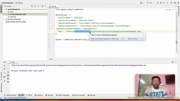The height and width of the screenshot is (101, 180).
Task: Close the main.py editor tab
Action: click(58, 6)
